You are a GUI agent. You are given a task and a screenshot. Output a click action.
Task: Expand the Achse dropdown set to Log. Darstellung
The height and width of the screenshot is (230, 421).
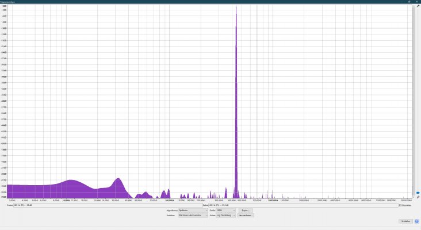coord(225,215)
